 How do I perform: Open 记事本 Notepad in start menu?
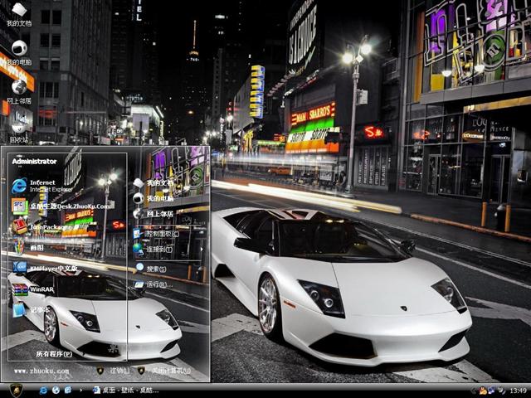point(32,309)
